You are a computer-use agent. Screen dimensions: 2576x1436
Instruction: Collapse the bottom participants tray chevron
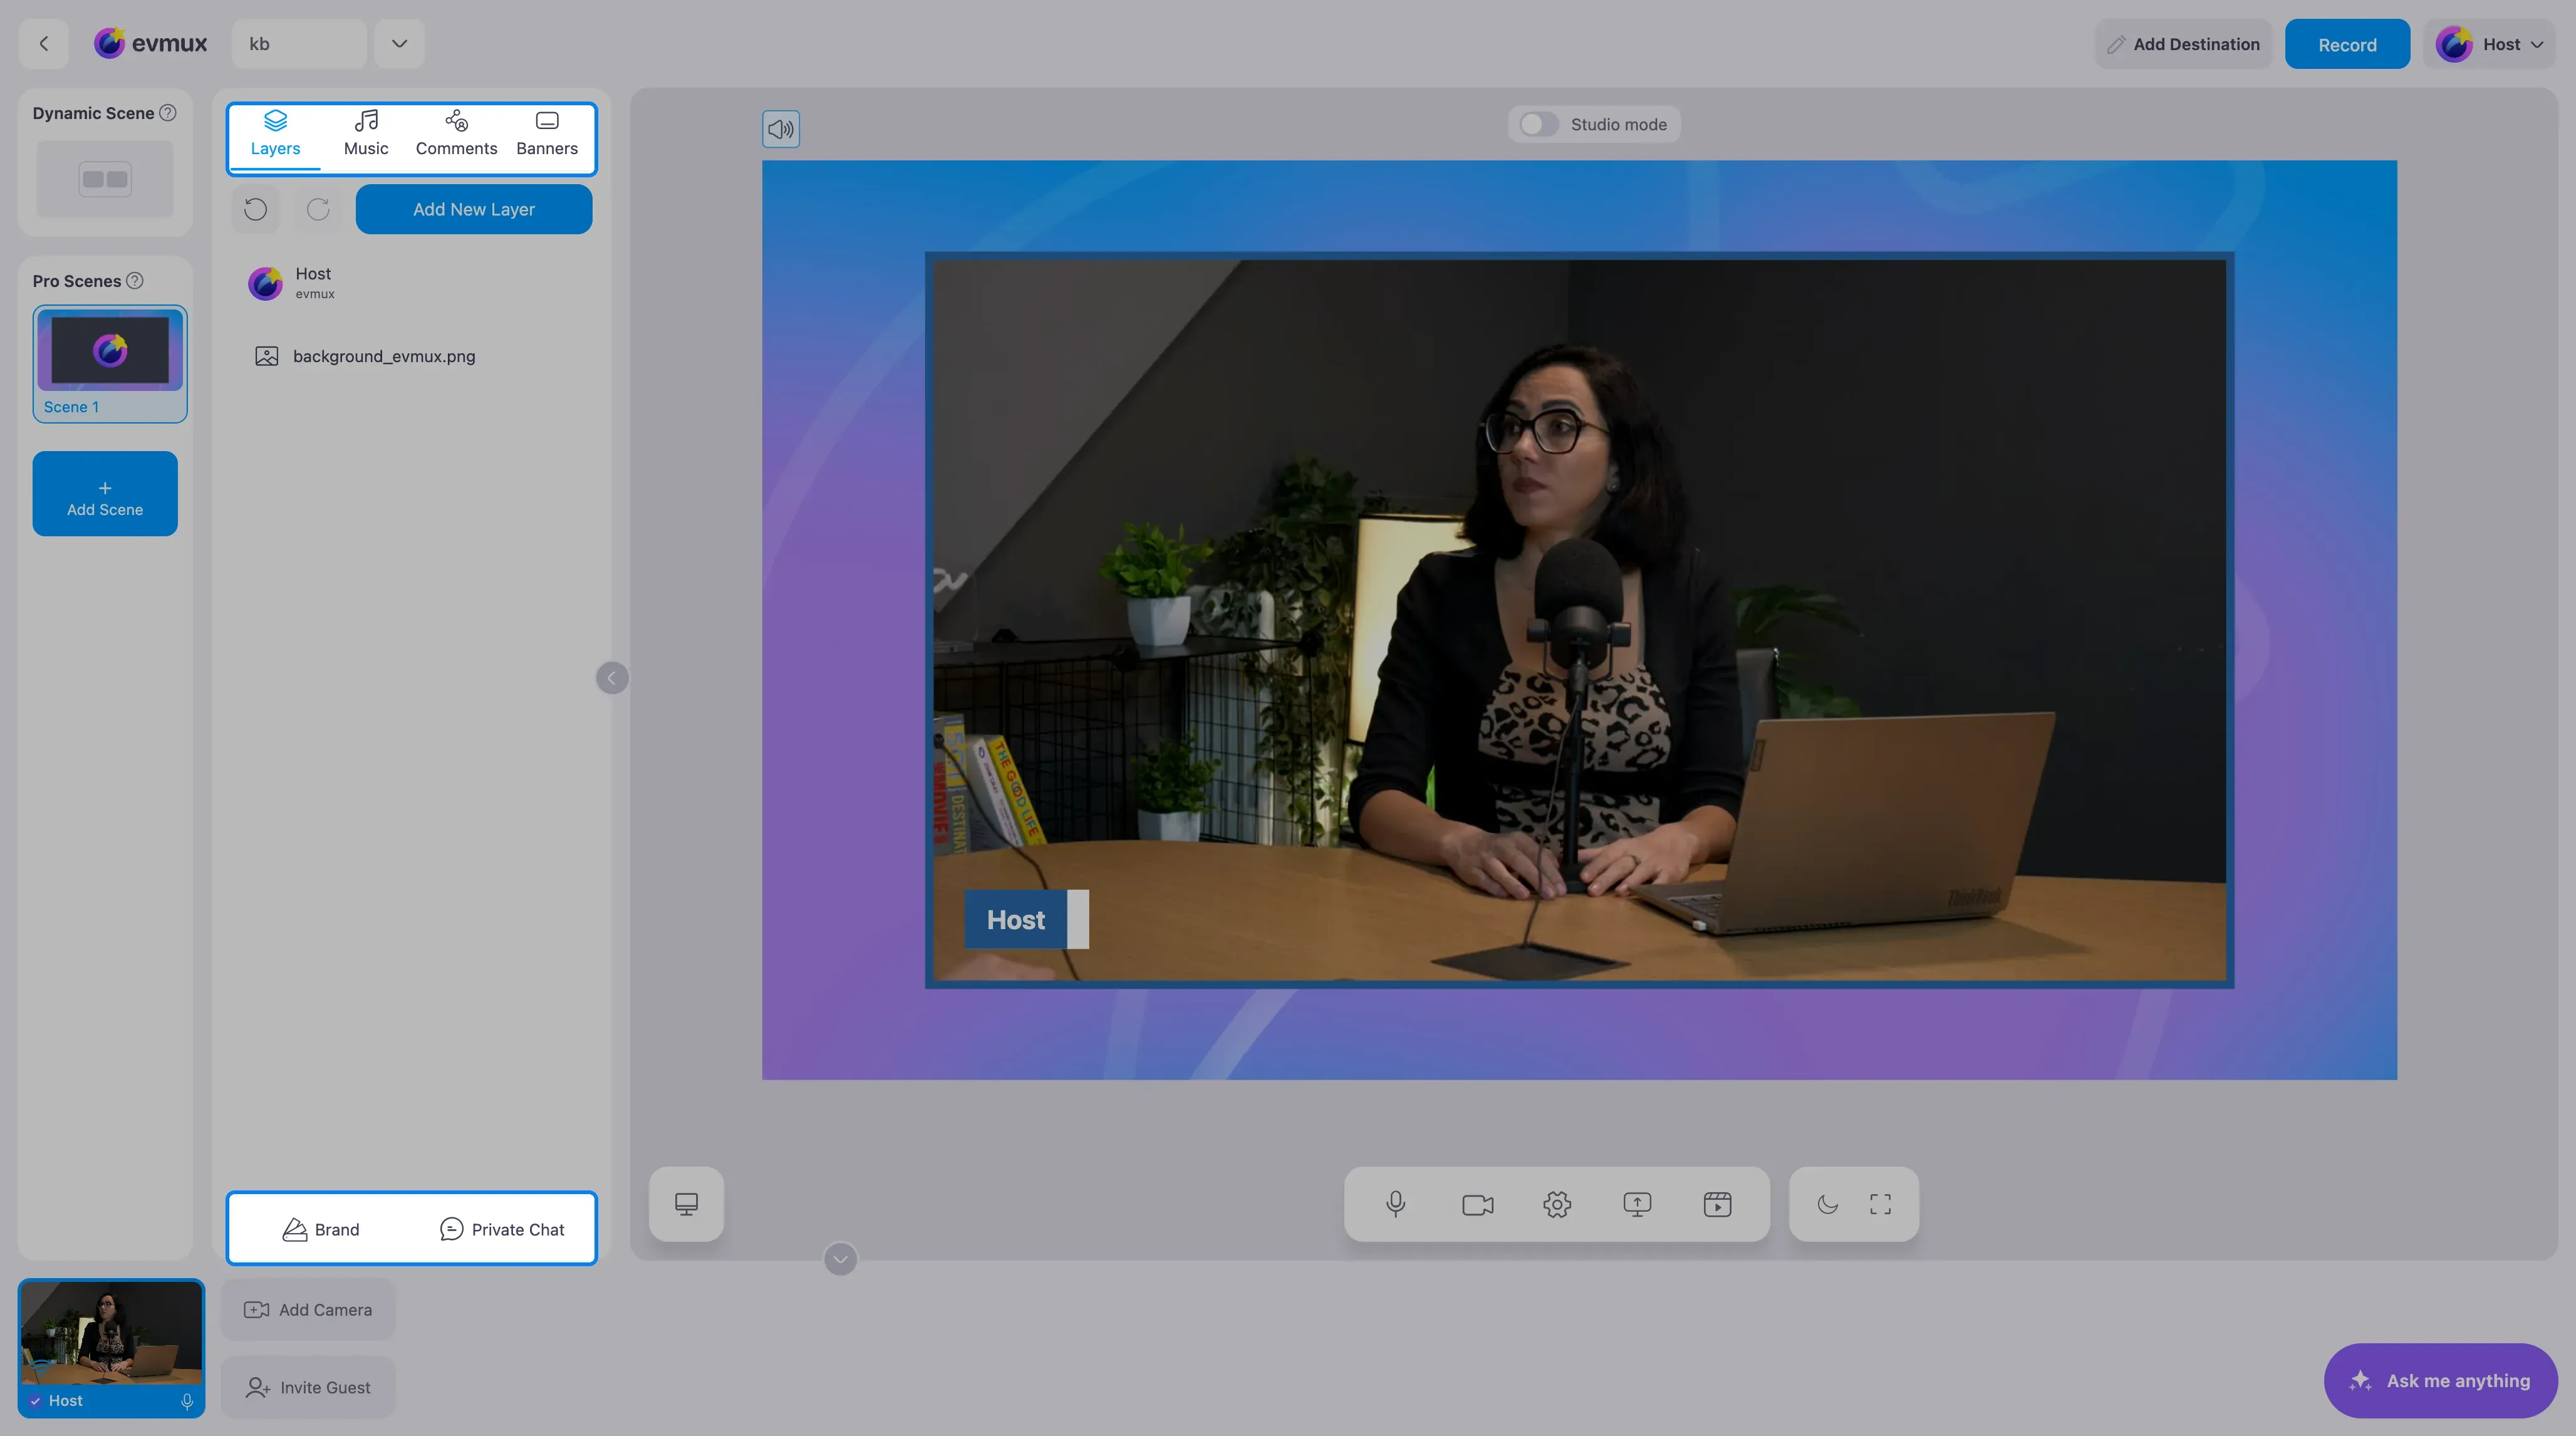point(840,1259)
